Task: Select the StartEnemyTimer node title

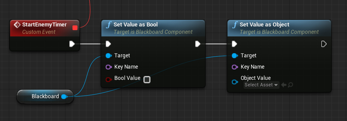Action: pos(44,25)
